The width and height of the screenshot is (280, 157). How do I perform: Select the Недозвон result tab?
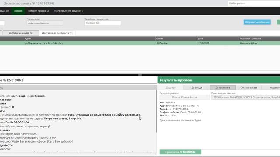point(271,88)
